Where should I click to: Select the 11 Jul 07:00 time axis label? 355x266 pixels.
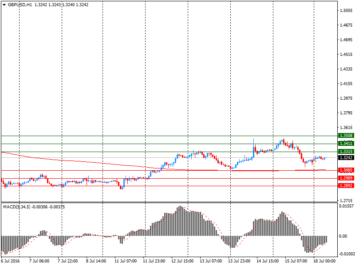[x=126, y=261]
